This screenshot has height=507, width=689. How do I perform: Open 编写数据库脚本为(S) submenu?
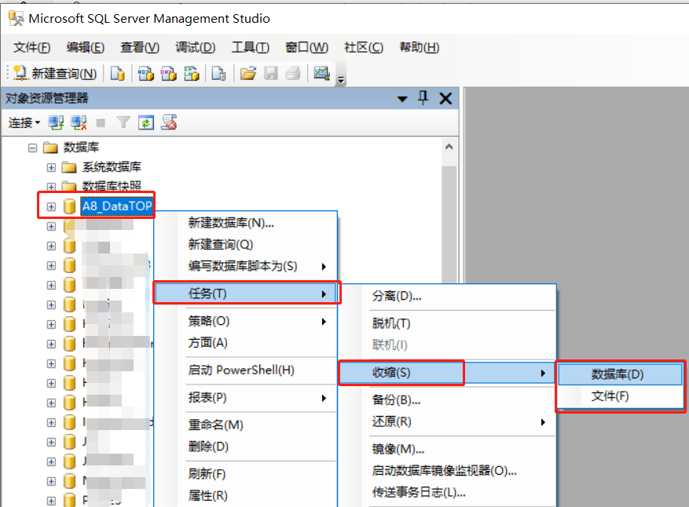246,266
